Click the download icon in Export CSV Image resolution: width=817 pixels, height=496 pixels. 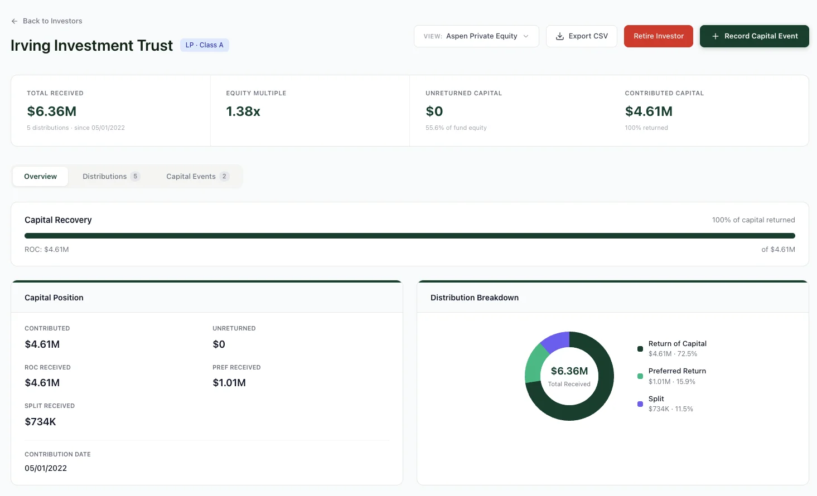pos(559,36)
